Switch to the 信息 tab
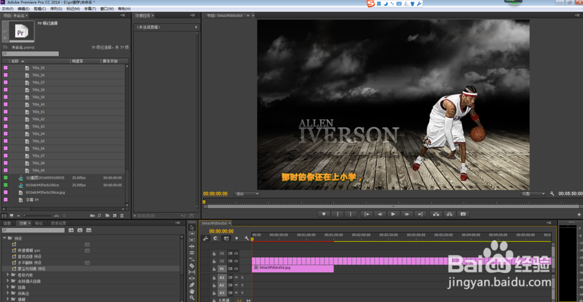This screenshot has width=583, height=302. click(7, 223)
